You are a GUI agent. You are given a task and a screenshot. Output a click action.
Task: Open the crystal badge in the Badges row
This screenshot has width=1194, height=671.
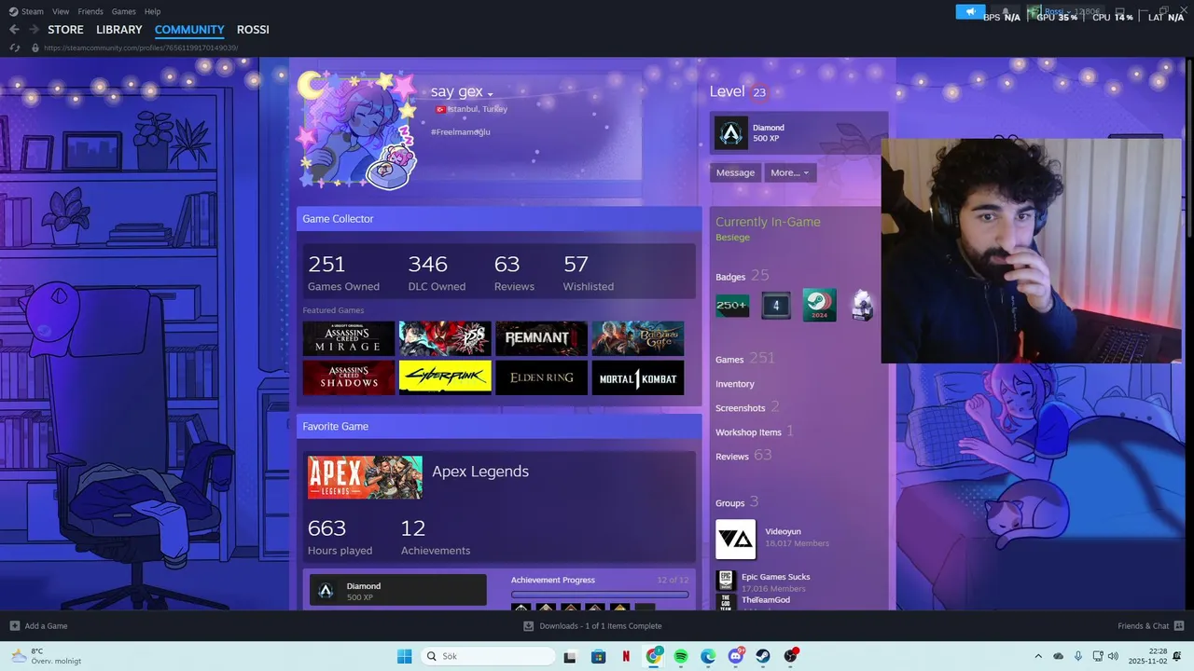click(863, 306)
